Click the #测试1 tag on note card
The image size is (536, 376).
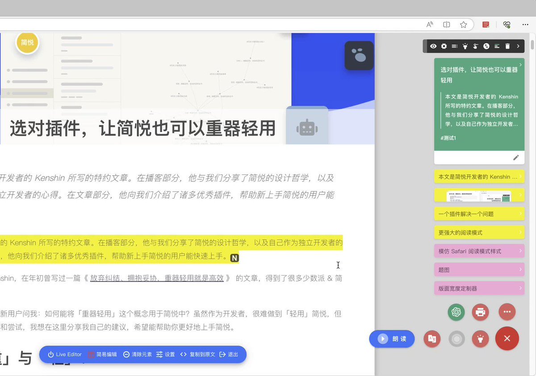click(x=448, y=138)
